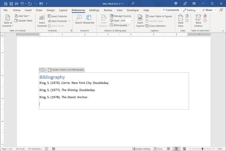Switch to Focus mode in status bar
This screenshot has width=226, height=151.
(x=158, y=149)
